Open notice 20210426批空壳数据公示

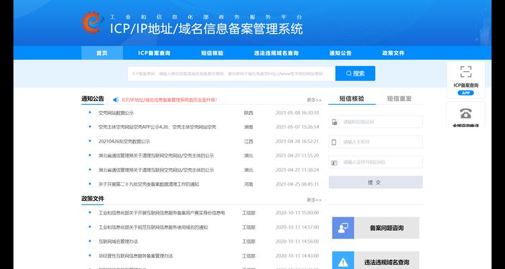(x=124, y=141)
